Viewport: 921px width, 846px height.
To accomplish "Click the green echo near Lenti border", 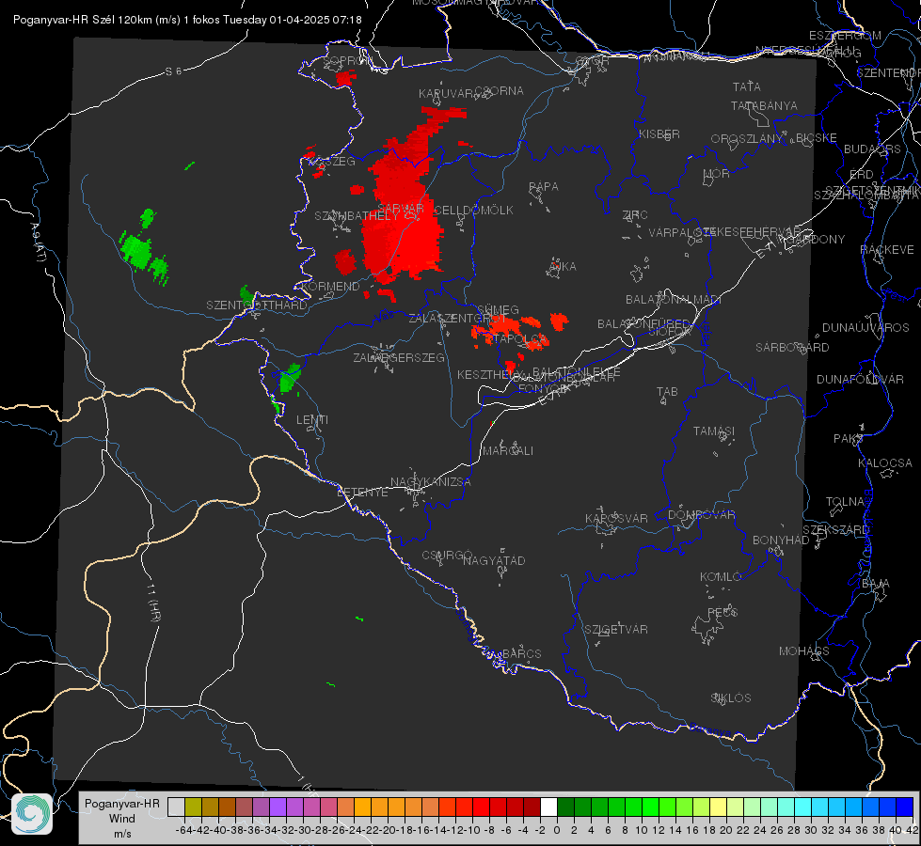I will pyautogui.click(x=290, y=378).
